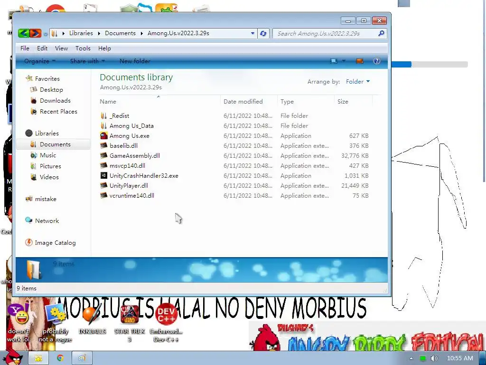486x365 pixels.
Task: Refresh the folder view in address bar
Action: 263,33
